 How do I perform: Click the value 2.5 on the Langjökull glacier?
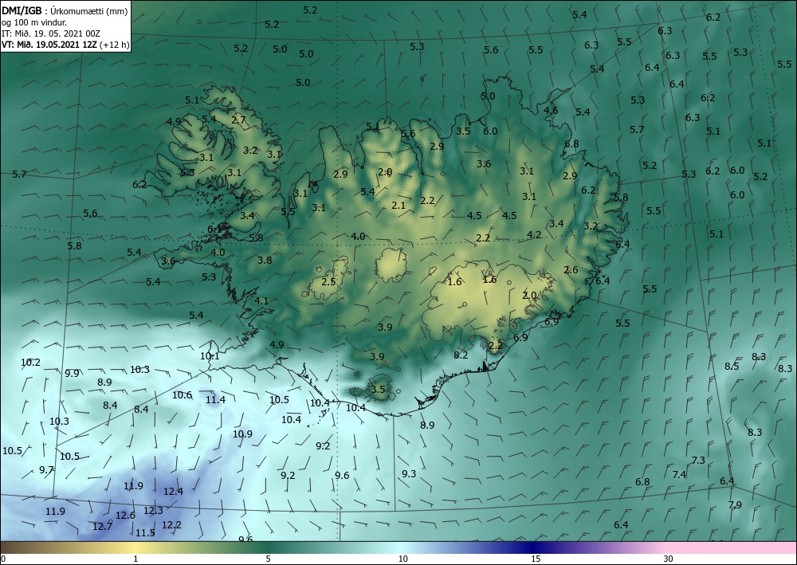coord(329,281)
